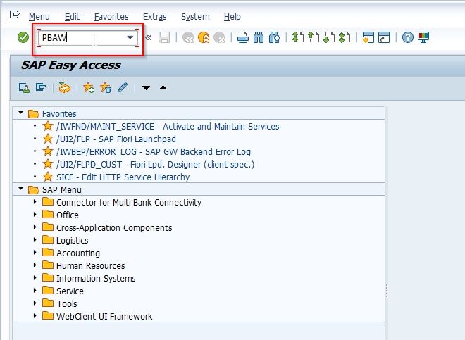Click the star icon beside SICF favorite
465x340 pixels.
tap(48, 177)
